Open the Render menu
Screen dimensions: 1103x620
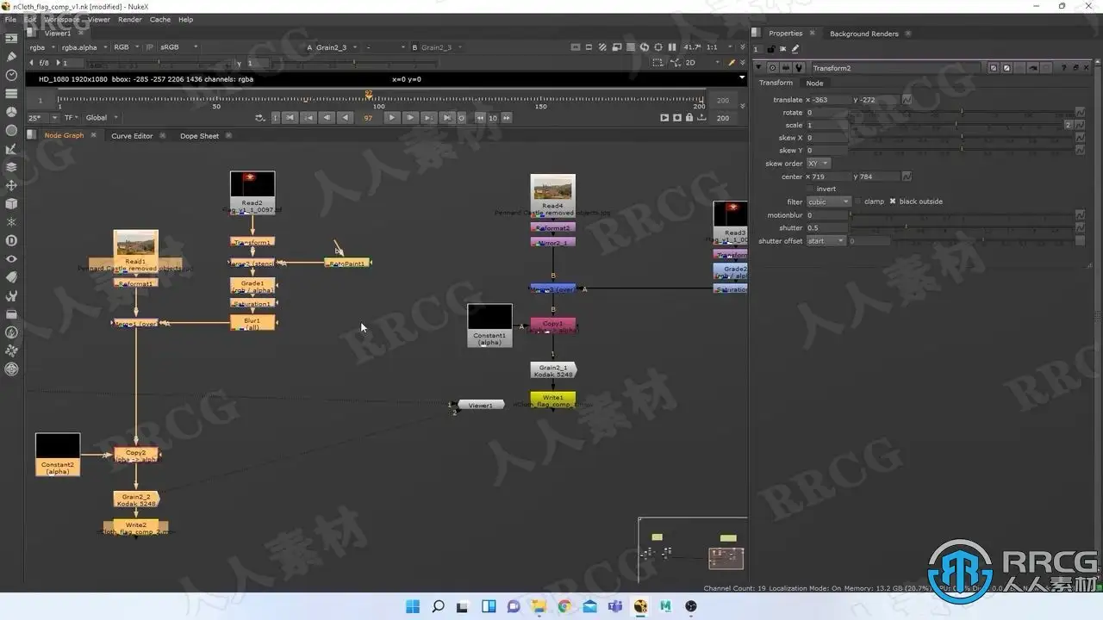[130, 19]
